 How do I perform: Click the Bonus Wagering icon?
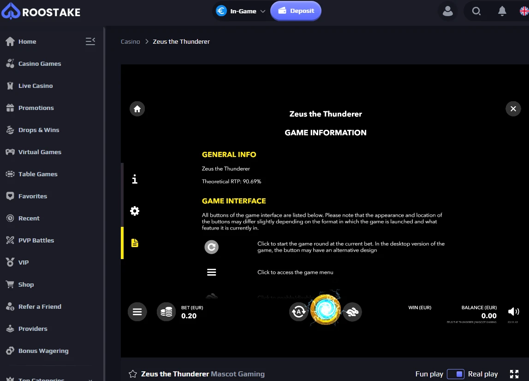click(10, 351)
